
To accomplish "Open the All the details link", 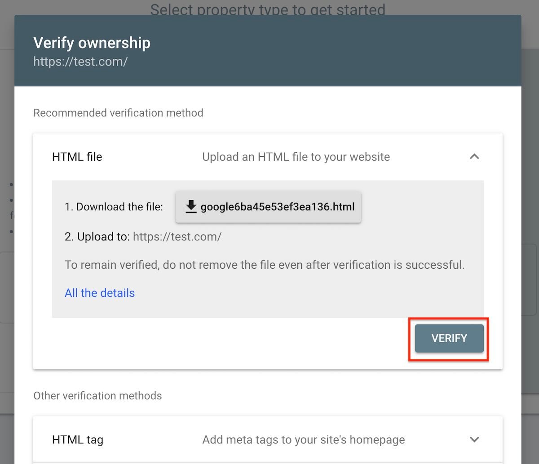I will pos(100,293).
